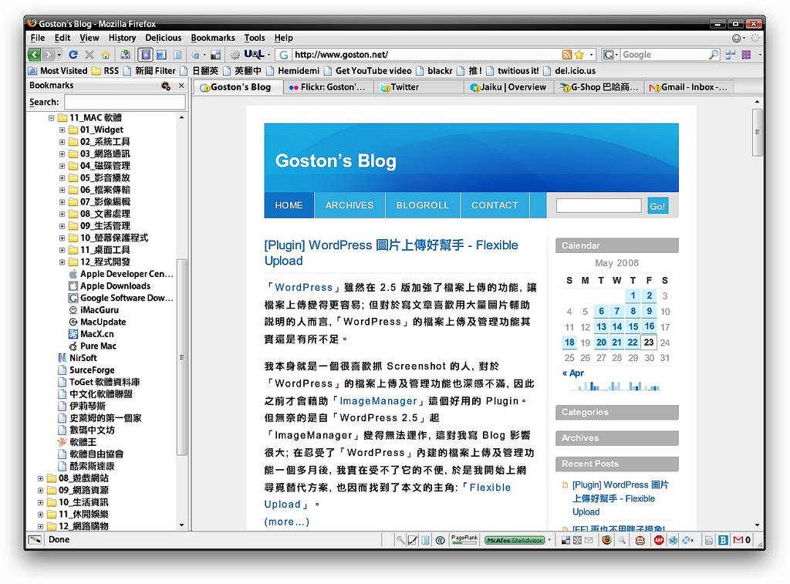Viewport: 790px width, 584px height.
Task: Open Downloads via the green arrow toolbar icon
Action: [x=126, y=55]
